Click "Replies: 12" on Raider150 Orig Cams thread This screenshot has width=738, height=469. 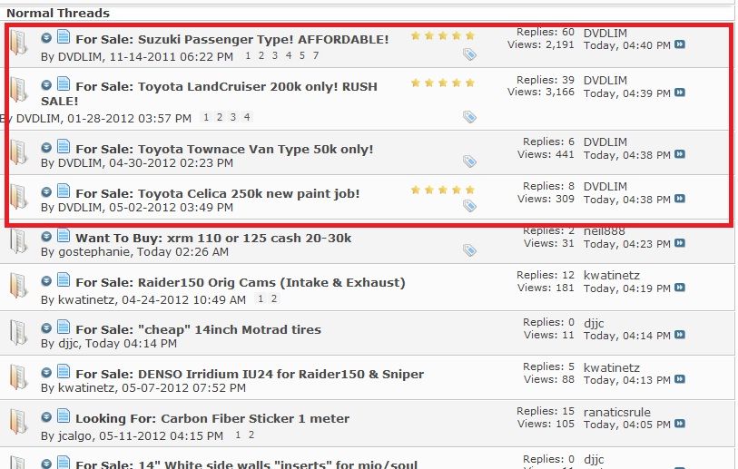[546, 275]
